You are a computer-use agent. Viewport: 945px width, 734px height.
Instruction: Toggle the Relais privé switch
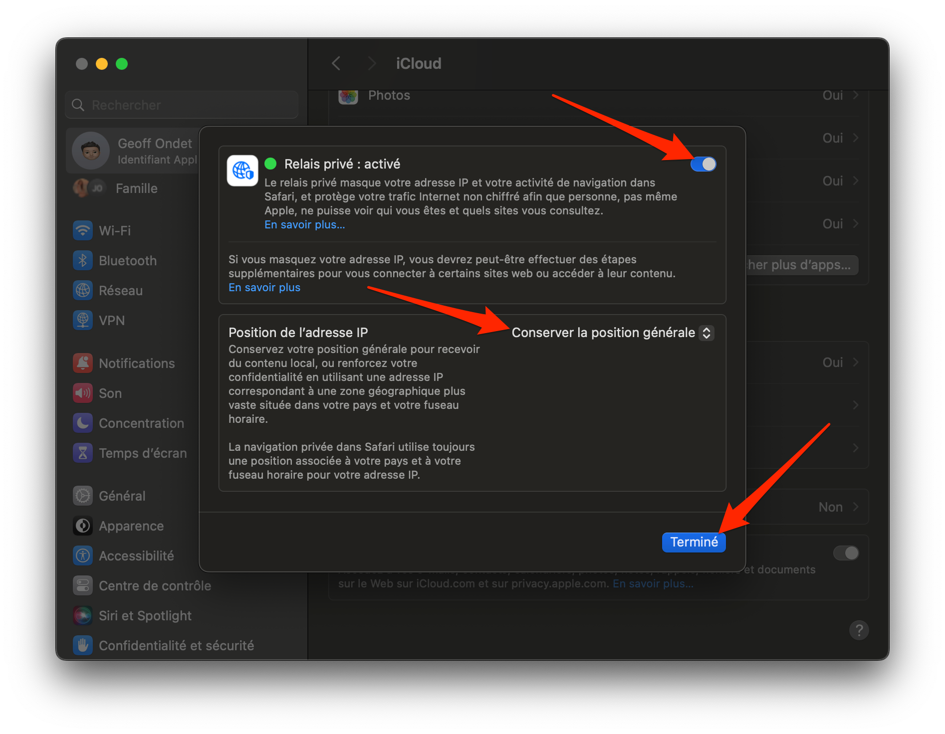(x=703, y=164)
